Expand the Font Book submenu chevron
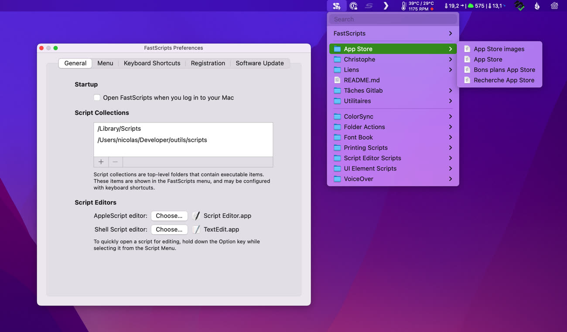 (x=451, y=137)
